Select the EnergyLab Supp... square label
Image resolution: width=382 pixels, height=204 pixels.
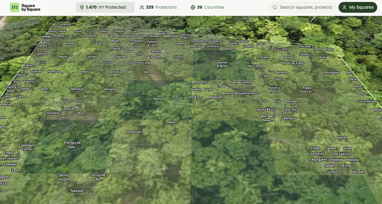[72, 145]
